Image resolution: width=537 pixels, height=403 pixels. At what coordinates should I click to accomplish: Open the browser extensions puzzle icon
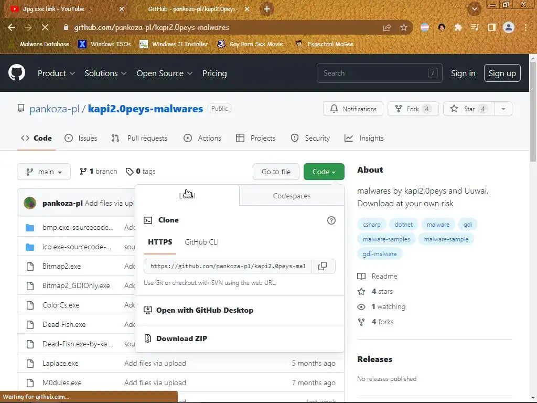458,27
